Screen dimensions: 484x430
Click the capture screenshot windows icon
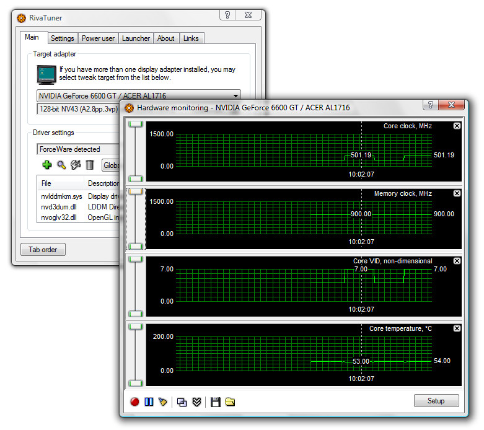click(x=182, y=402)
